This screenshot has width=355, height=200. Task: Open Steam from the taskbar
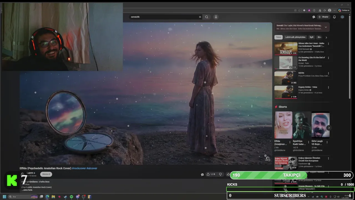pyautogui.click(x=65, y=197)
